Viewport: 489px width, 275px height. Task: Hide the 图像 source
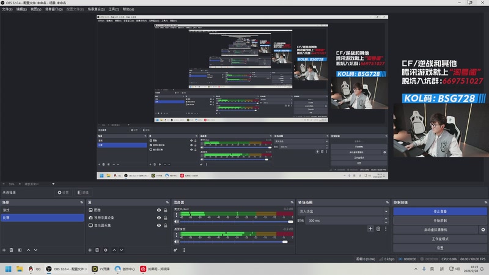[x=159, y=210]
